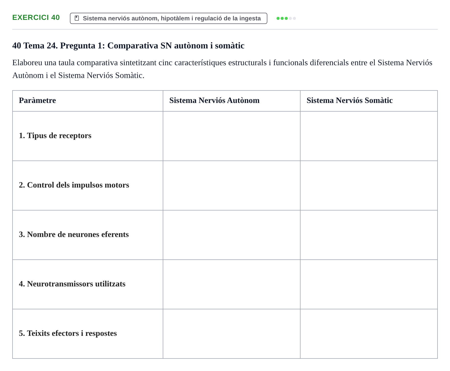Click the Somàtic cell for Tipus de receptors
This screenshot has height=371, width=450.
pyautogui.click(x=369, y=136)
